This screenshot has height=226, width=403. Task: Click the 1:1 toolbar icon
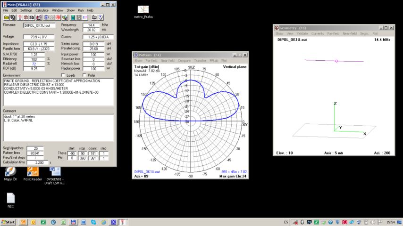[x=85, y=17]
